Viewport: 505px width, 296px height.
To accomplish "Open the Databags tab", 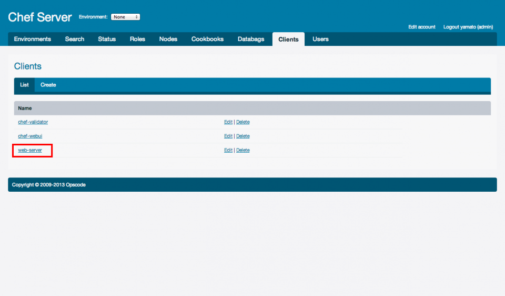I will click(x=251, y=39).
